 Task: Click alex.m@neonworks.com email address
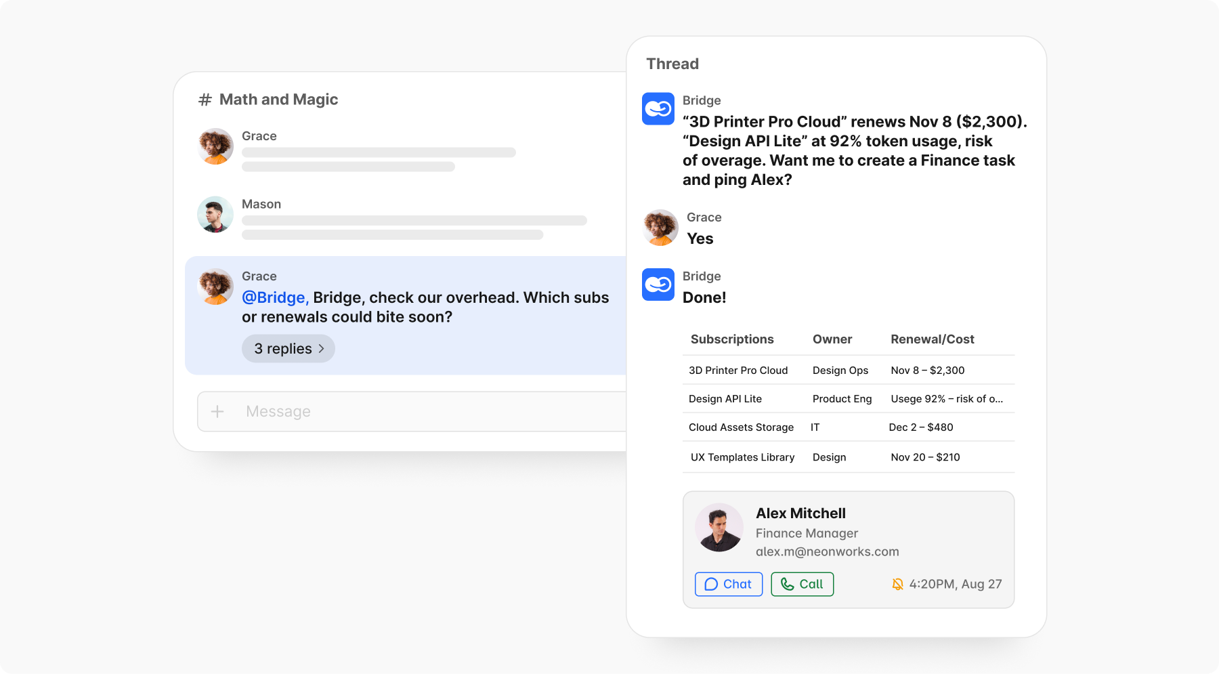tap(827, 551)
